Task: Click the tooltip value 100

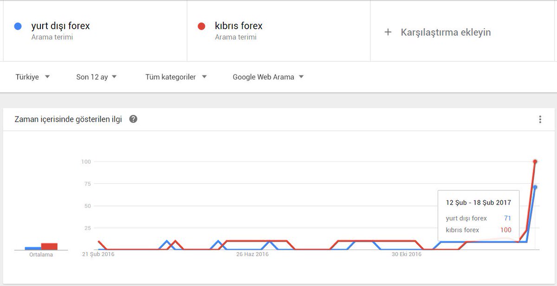Action: pyautogui.click(x=505, y=230)
